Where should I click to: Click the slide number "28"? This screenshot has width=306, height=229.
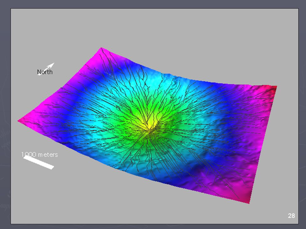pos(291,216)
